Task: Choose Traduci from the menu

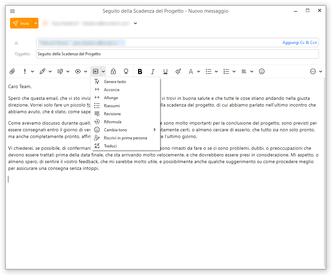Action: (125, 146)
